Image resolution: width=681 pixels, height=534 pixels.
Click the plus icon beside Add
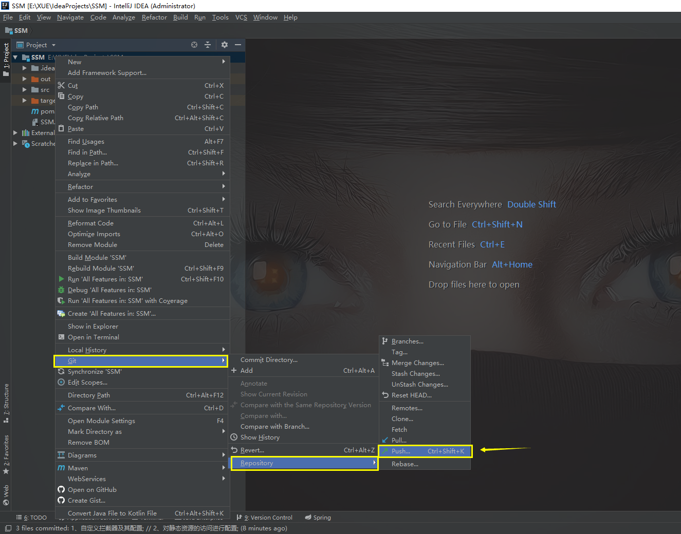[x=234, y=370]
